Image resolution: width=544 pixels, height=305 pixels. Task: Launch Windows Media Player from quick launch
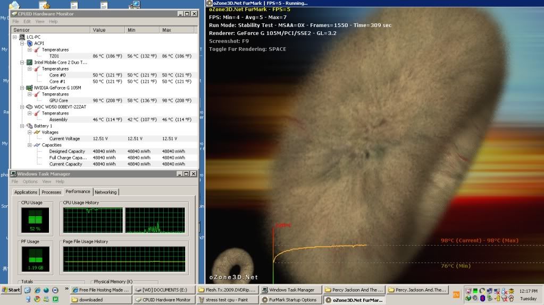click(55, 290)
